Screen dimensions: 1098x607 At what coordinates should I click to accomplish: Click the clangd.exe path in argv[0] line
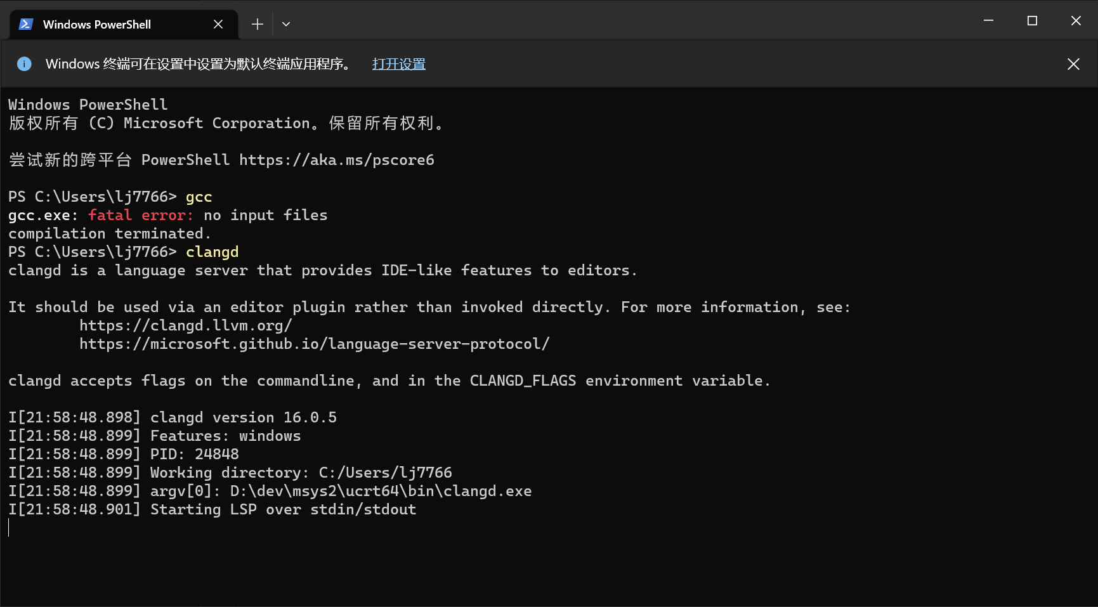coord(381,491)
